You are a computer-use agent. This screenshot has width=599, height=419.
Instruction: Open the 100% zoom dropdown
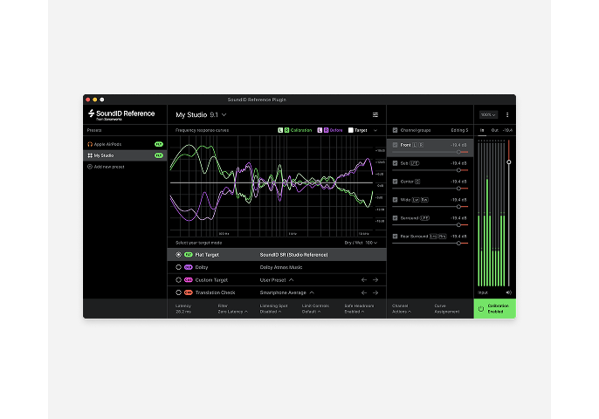(488, 114)
